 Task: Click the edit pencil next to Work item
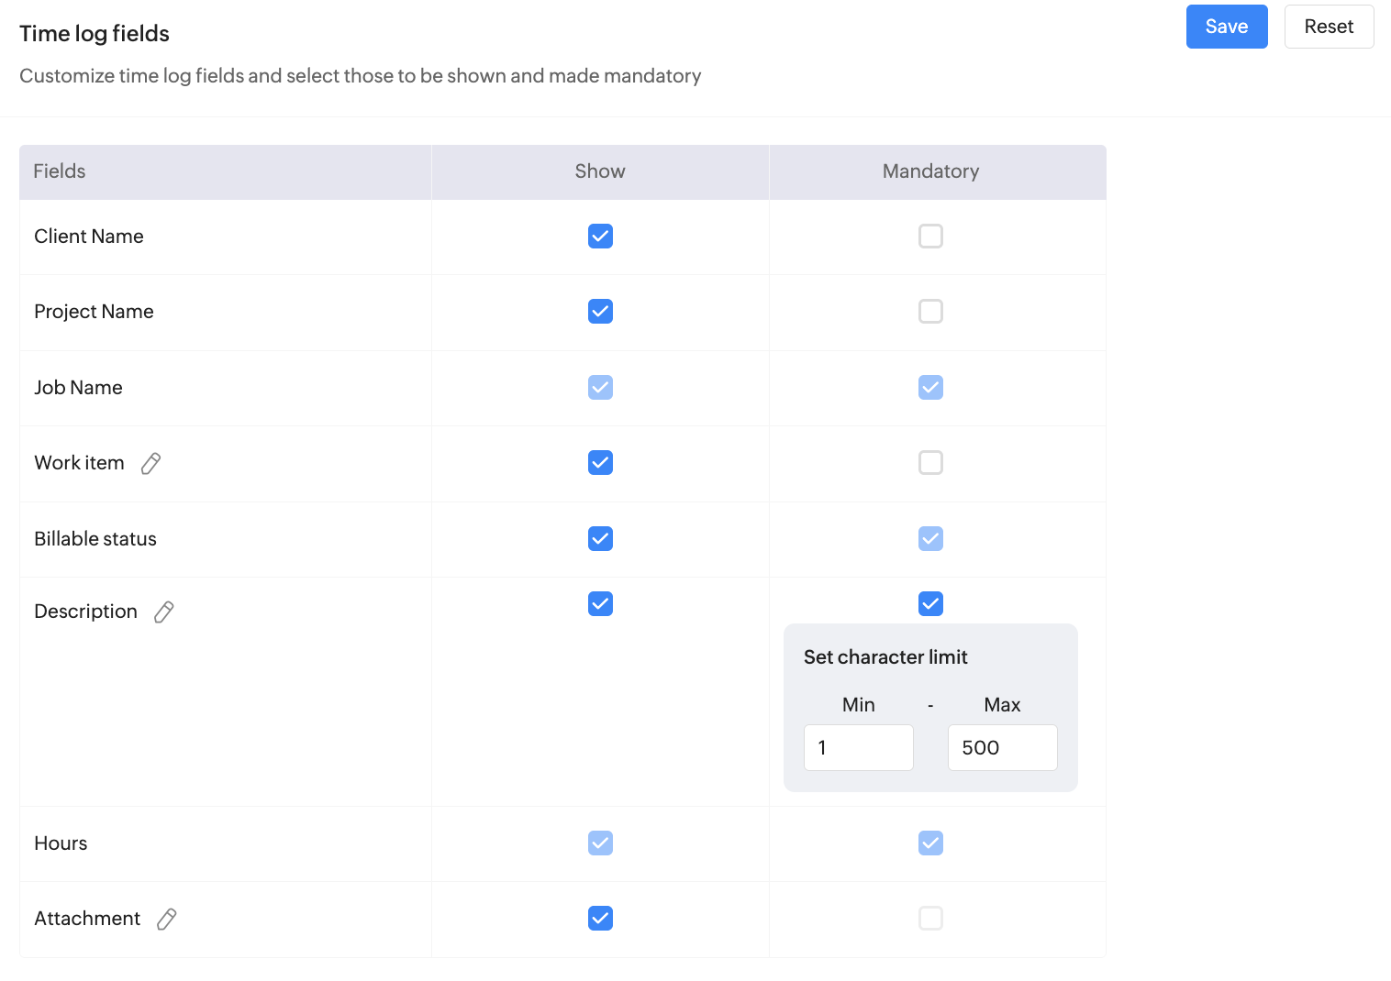coord(150,464)
